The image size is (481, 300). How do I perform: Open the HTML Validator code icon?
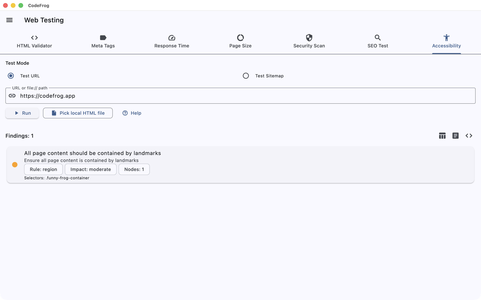click(x=34, y=38)
